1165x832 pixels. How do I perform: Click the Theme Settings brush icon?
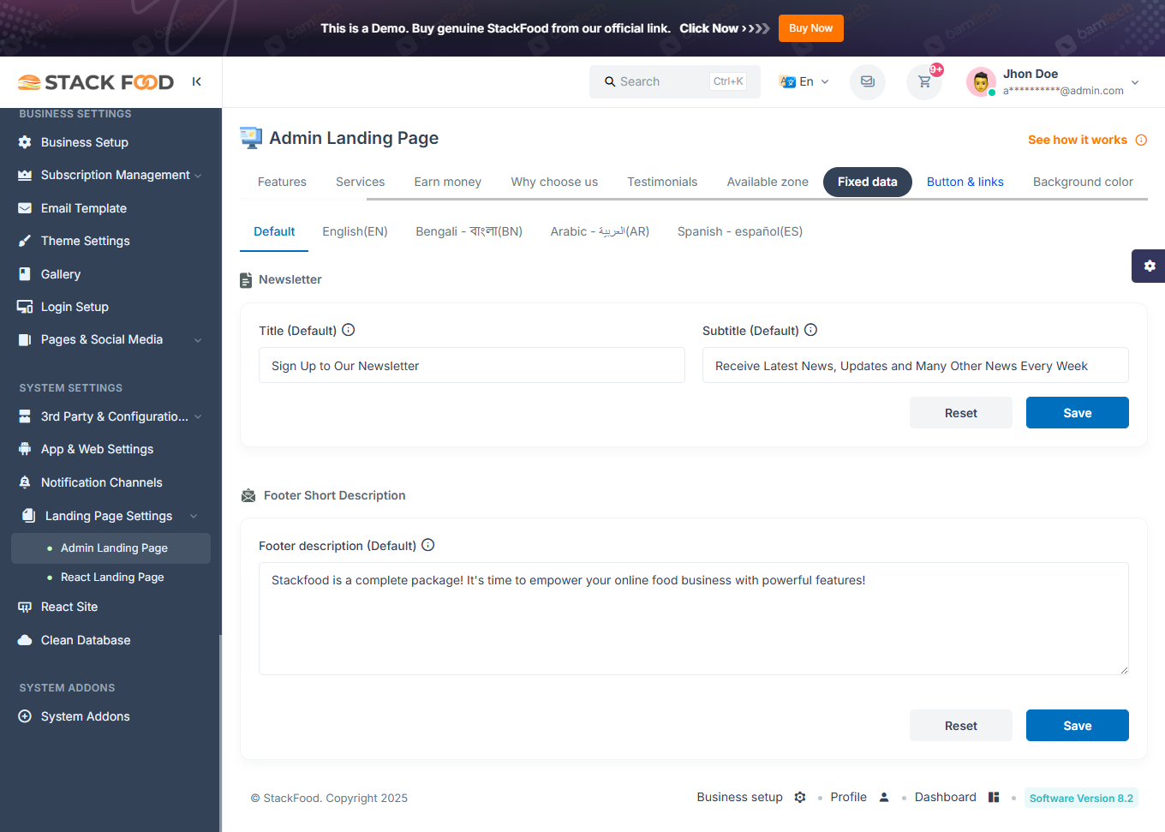point(25,241)
